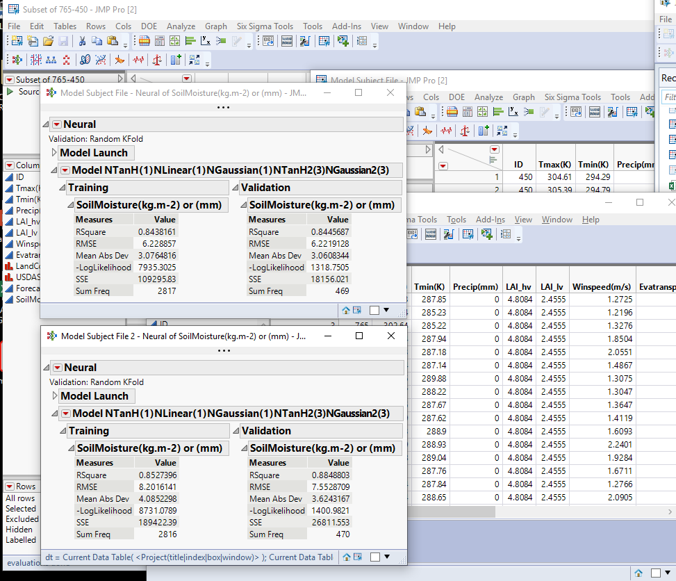This screenshot has height=581, width=676.
Task: Open the Neural red triangle menu in upper report
Action: 57,124
